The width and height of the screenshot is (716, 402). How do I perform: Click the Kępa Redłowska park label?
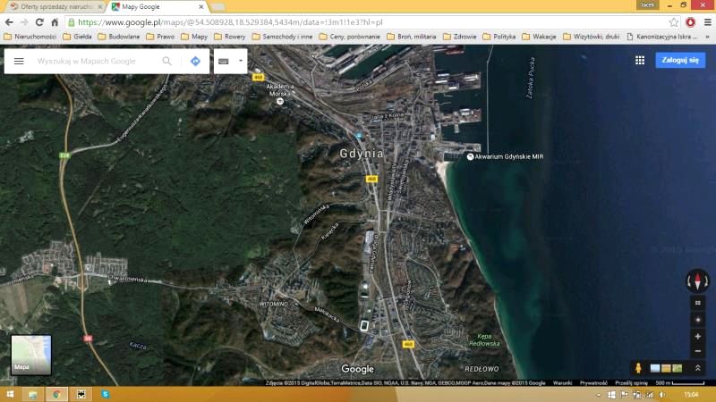click(484, 340)
